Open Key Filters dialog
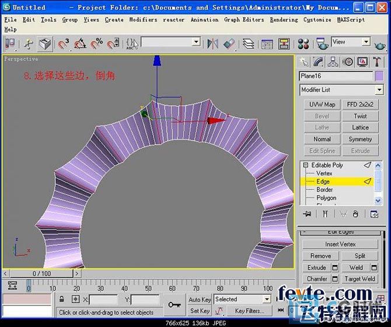Image resolution: width=391 pixels, height=327 pixels. coord(249,311)
